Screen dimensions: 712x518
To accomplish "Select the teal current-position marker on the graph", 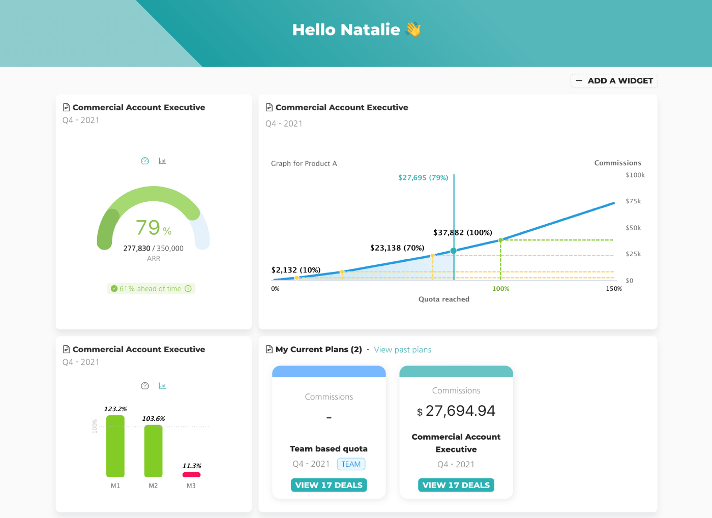I will pos(453,251).
